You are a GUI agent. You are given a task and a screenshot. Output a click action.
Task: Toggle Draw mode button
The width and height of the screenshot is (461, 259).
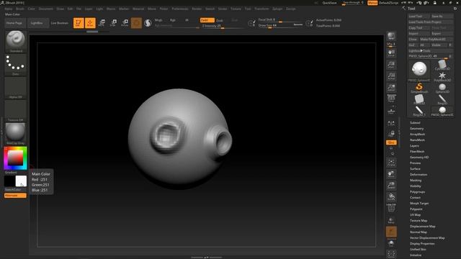point(90,23)
